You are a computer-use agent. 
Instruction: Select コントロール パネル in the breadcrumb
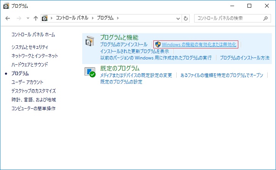[72, 18]
